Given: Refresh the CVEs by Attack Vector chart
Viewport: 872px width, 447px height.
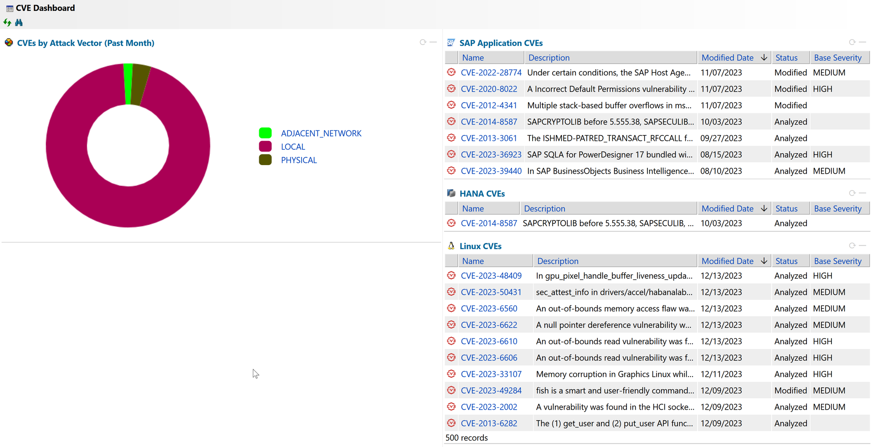Looking at the screenshot, I should (x=423, y=42).
